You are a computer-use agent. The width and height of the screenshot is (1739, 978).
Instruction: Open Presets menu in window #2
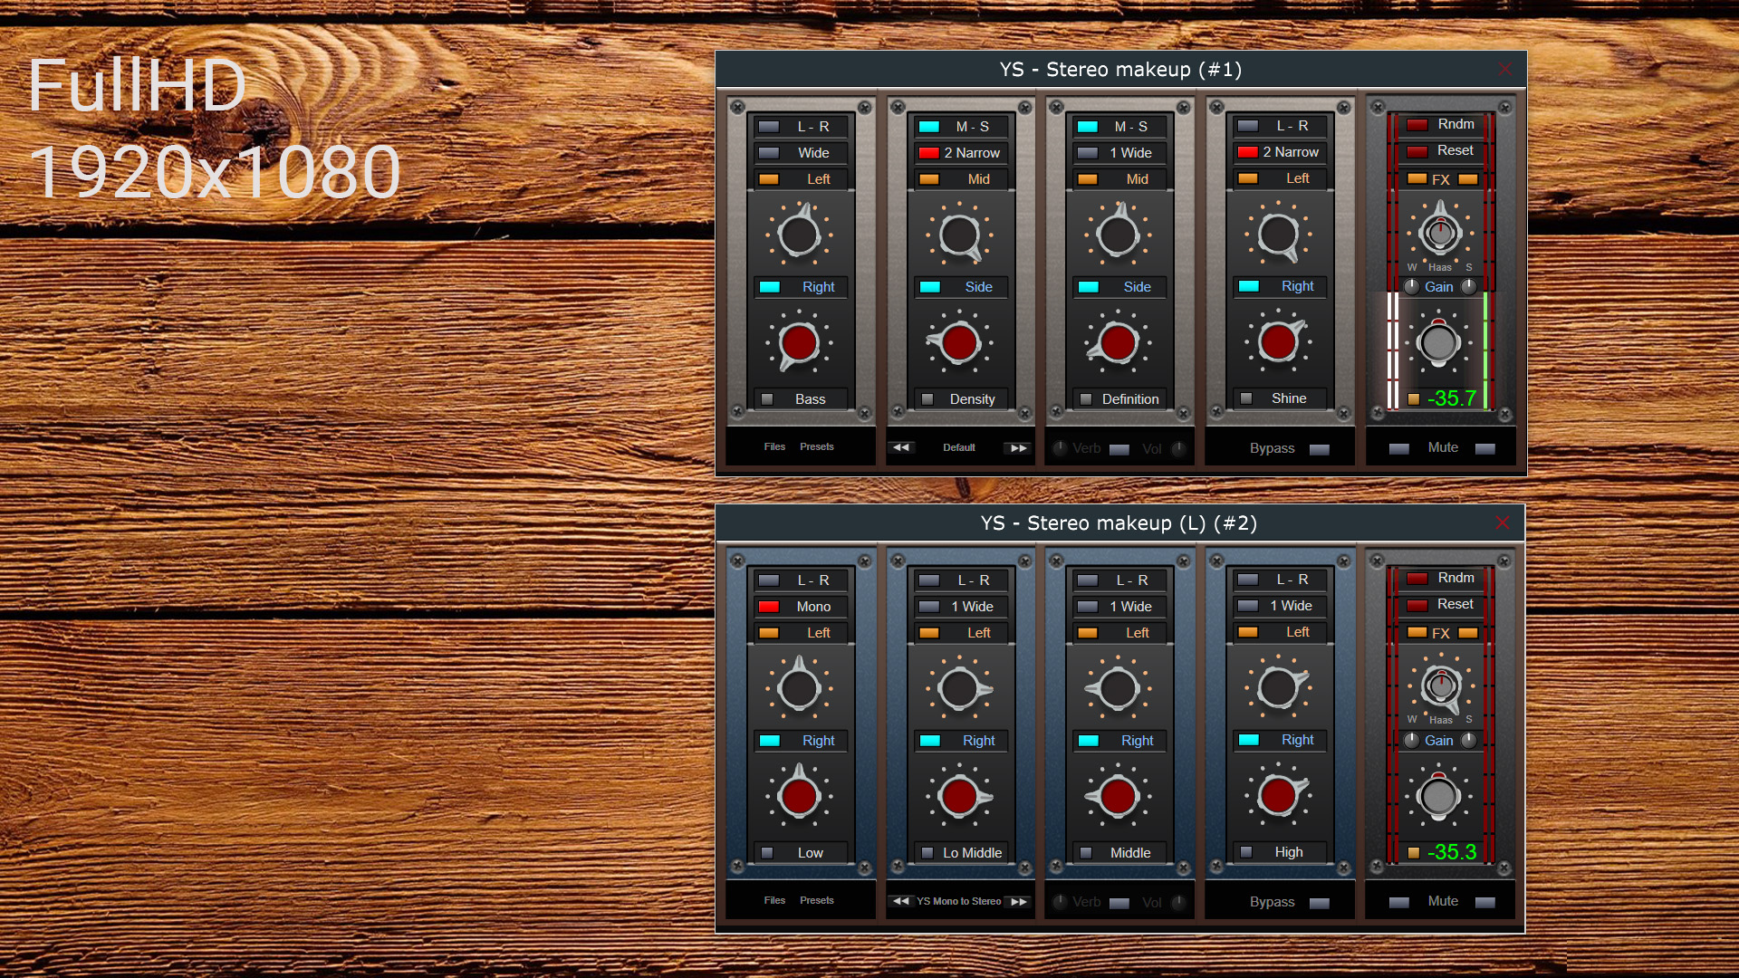click(x=817, y=900)
